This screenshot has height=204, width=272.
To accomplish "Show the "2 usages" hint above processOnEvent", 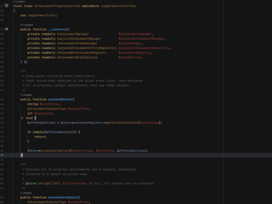I will coord(26,95).
